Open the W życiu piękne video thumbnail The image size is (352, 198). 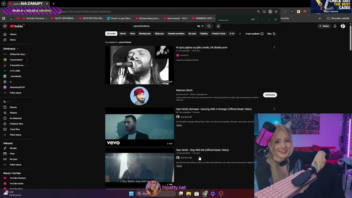pos(139,65)
